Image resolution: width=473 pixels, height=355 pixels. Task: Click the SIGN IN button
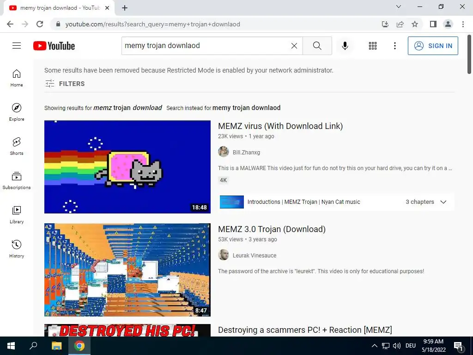point(433,46)
